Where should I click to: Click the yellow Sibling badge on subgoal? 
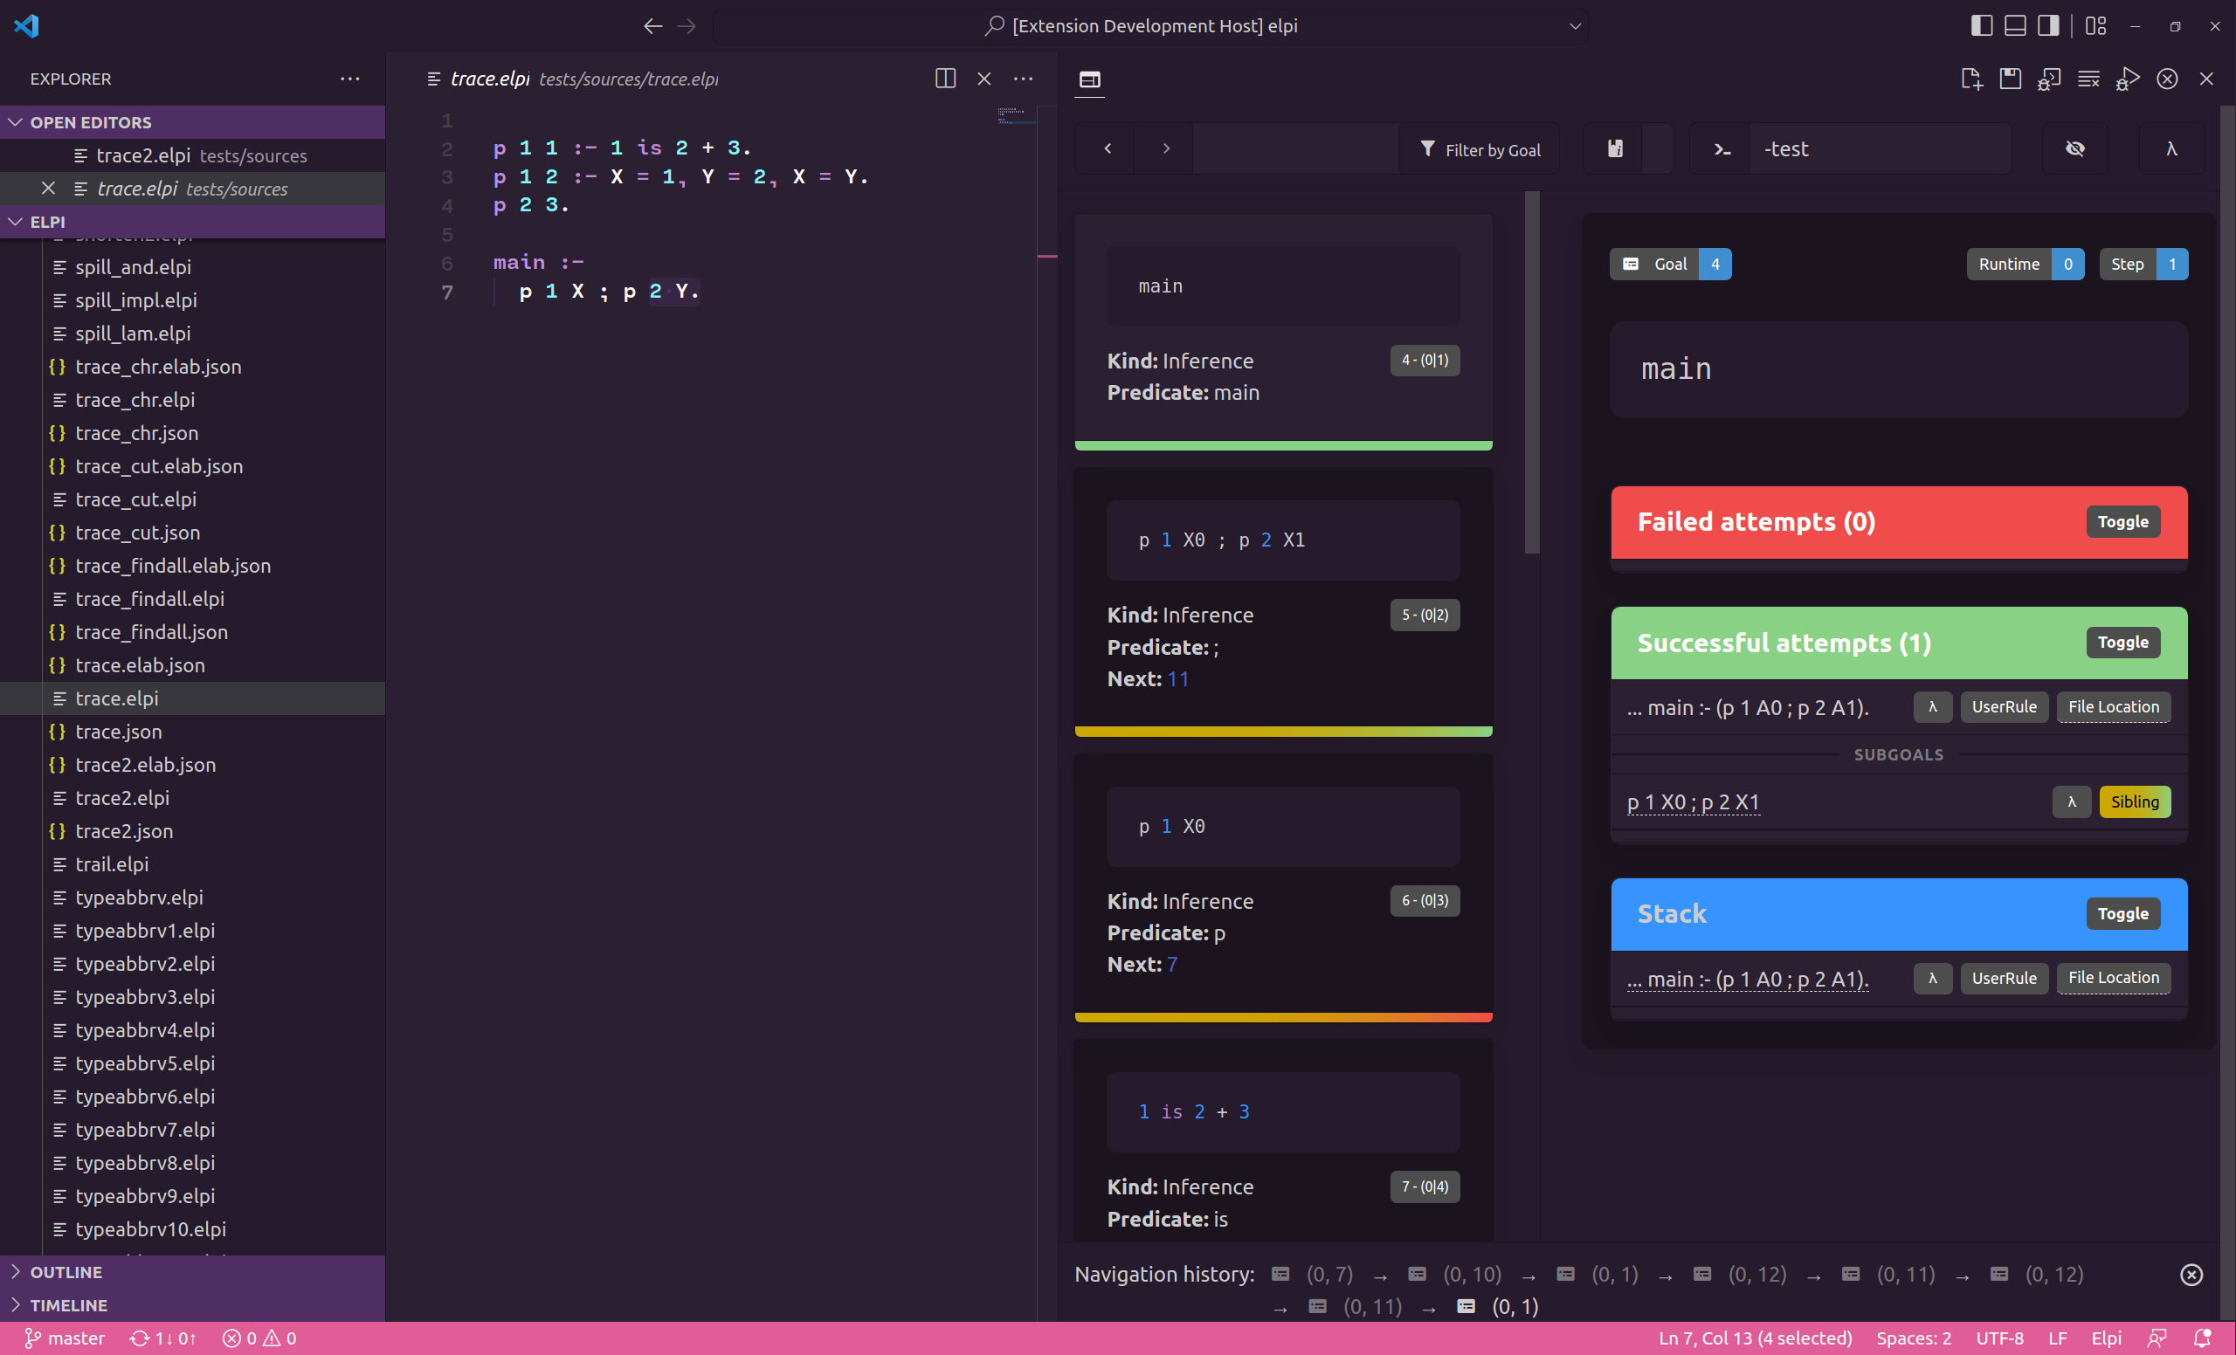tap(2134, 801)
